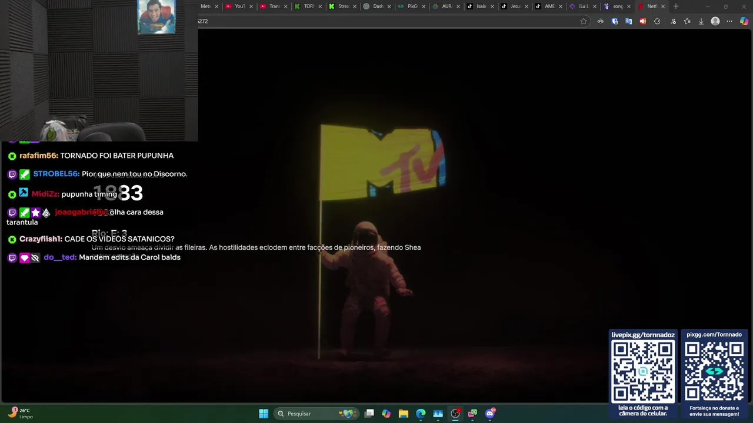753x423 pixels.
Task: Click the do__ted chat username
Action: tap(60, 257)
